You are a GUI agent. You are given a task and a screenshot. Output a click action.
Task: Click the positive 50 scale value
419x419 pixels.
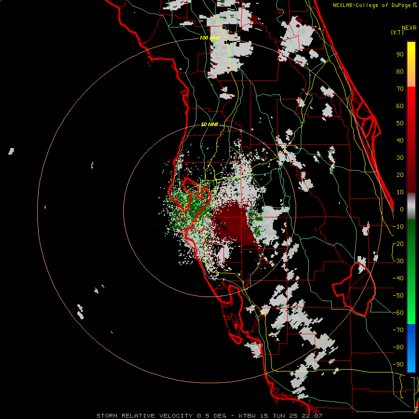coord(400,123)
